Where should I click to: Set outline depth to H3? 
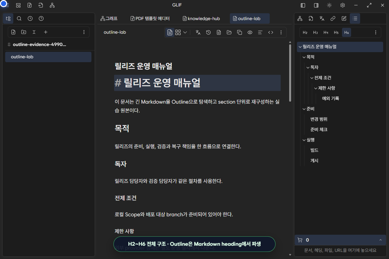tap(315, 32)
